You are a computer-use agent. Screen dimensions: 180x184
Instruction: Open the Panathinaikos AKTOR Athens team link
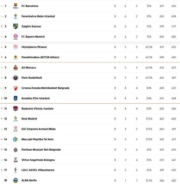coord(40,57)
